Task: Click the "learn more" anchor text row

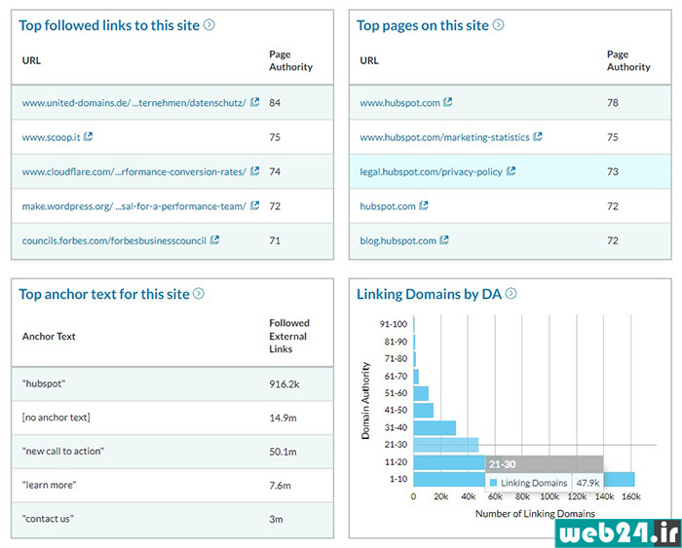Action: pyautogui.click(x=172, y=485)
